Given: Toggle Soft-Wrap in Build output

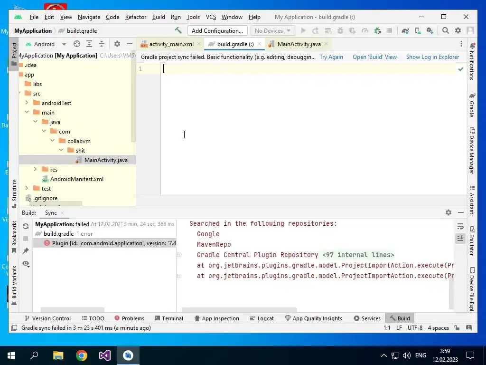Looking at the screenshot, I should [460, 227].
